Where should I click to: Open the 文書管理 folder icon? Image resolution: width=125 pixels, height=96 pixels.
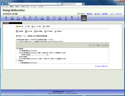click(42, 18)
